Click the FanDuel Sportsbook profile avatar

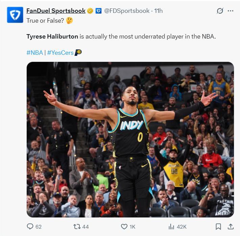(x=15, y=15)
